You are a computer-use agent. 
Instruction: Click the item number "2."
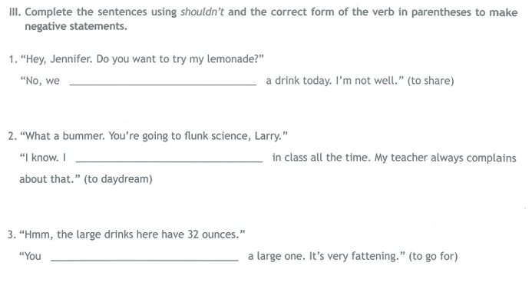pyautogui.click(x=12, y=136)
